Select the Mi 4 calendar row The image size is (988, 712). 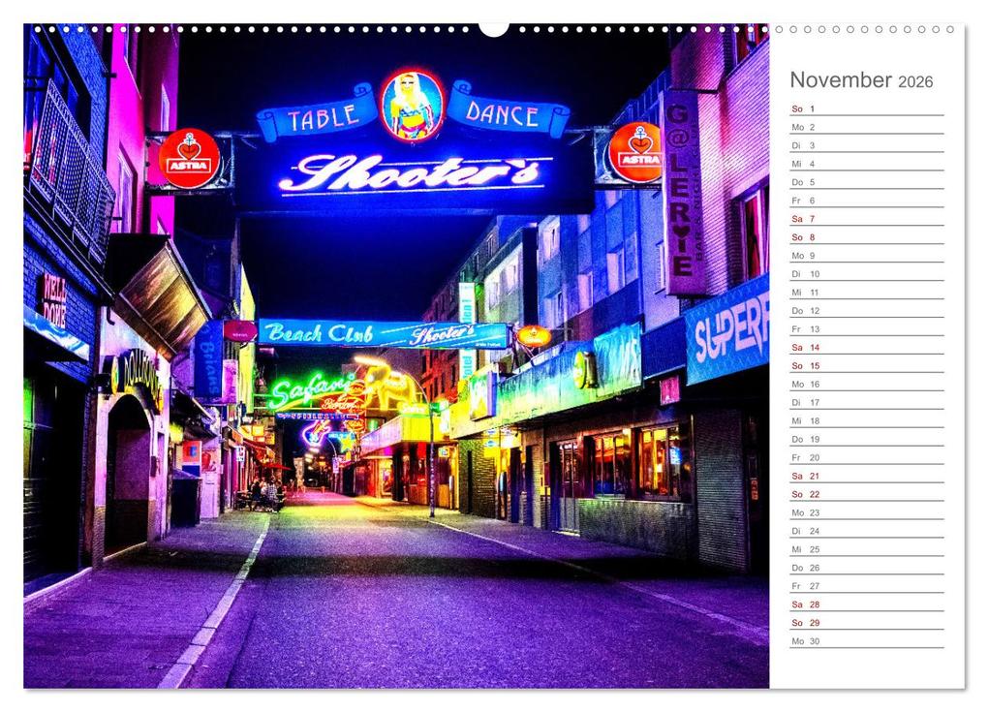866,163
